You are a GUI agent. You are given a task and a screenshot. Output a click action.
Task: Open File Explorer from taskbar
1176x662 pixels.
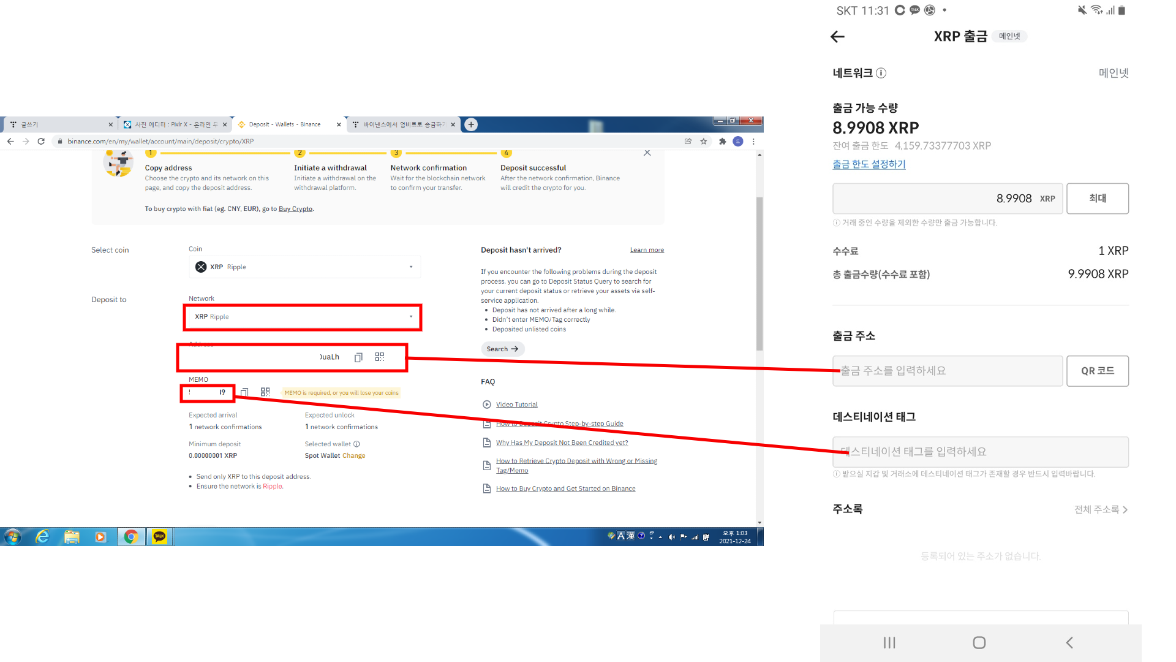point(72,537)
